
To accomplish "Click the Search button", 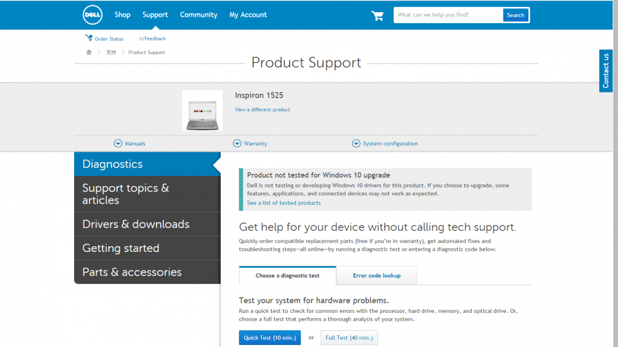I will click(x=516, y=15).
